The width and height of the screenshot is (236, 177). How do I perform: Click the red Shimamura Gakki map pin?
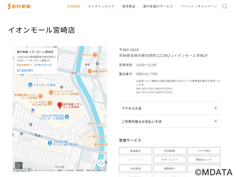point(60,105)
